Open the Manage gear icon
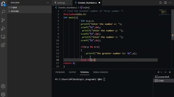Screen dimensions: 174x97 coord(3,94)
